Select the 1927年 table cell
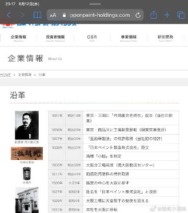 pos(57,192)
